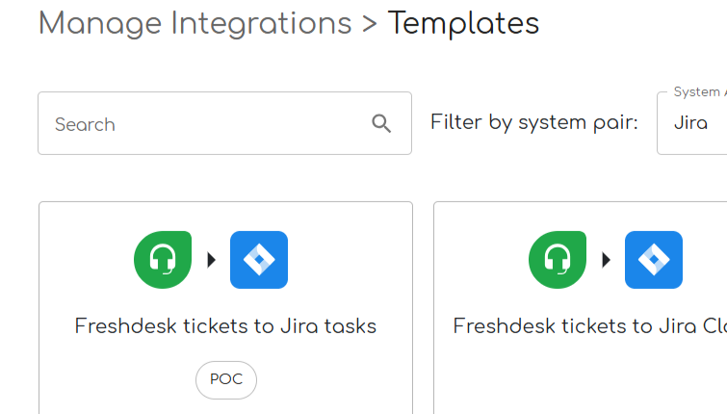Viewport: 727px width, 414px height.
Task: Click the magnifier icon in Search box
Action: [x=381, y=123]
